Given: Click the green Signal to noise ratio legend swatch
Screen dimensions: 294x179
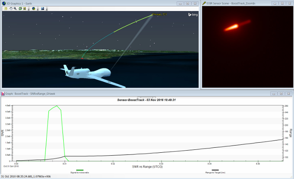Looking at the screenshot, I should click(x=80, y=170).
